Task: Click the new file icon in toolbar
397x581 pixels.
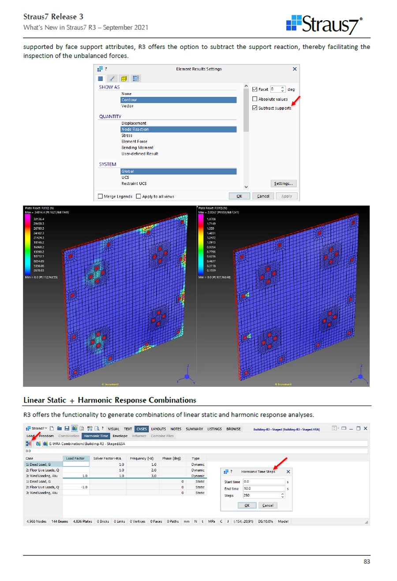Action: pyautogui.click(x=52, y=428)
